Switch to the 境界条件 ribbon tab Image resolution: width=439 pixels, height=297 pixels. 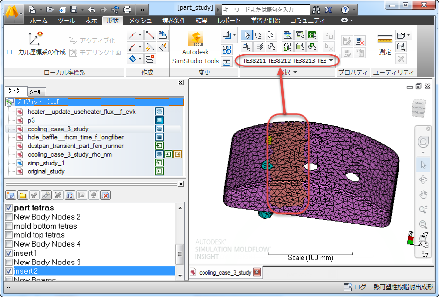click(x=174, y=20)
